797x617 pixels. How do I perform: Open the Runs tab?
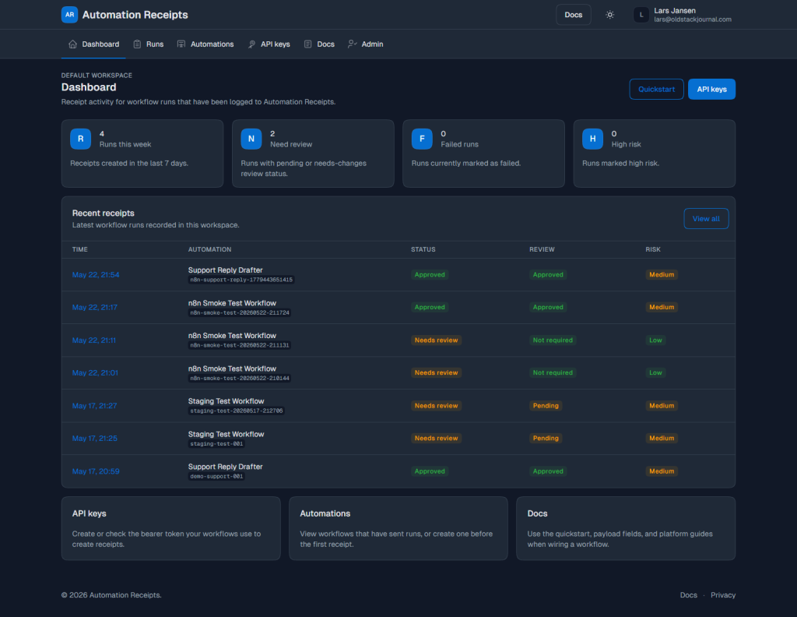click(x=149, y=44)
